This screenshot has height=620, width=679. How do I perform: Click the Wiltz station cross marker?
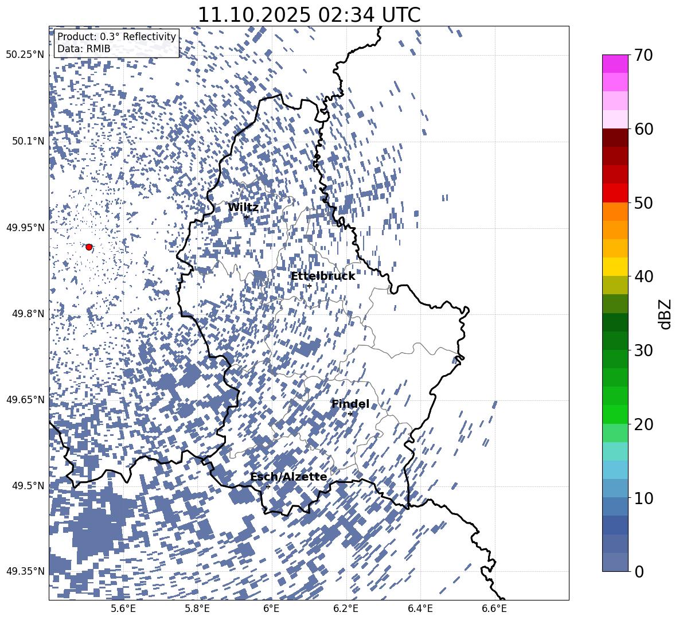coord(247,217)
